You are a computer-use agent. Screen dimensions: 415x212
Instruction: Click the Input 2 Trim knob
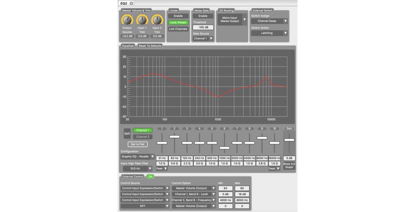(x=157, y=20)
